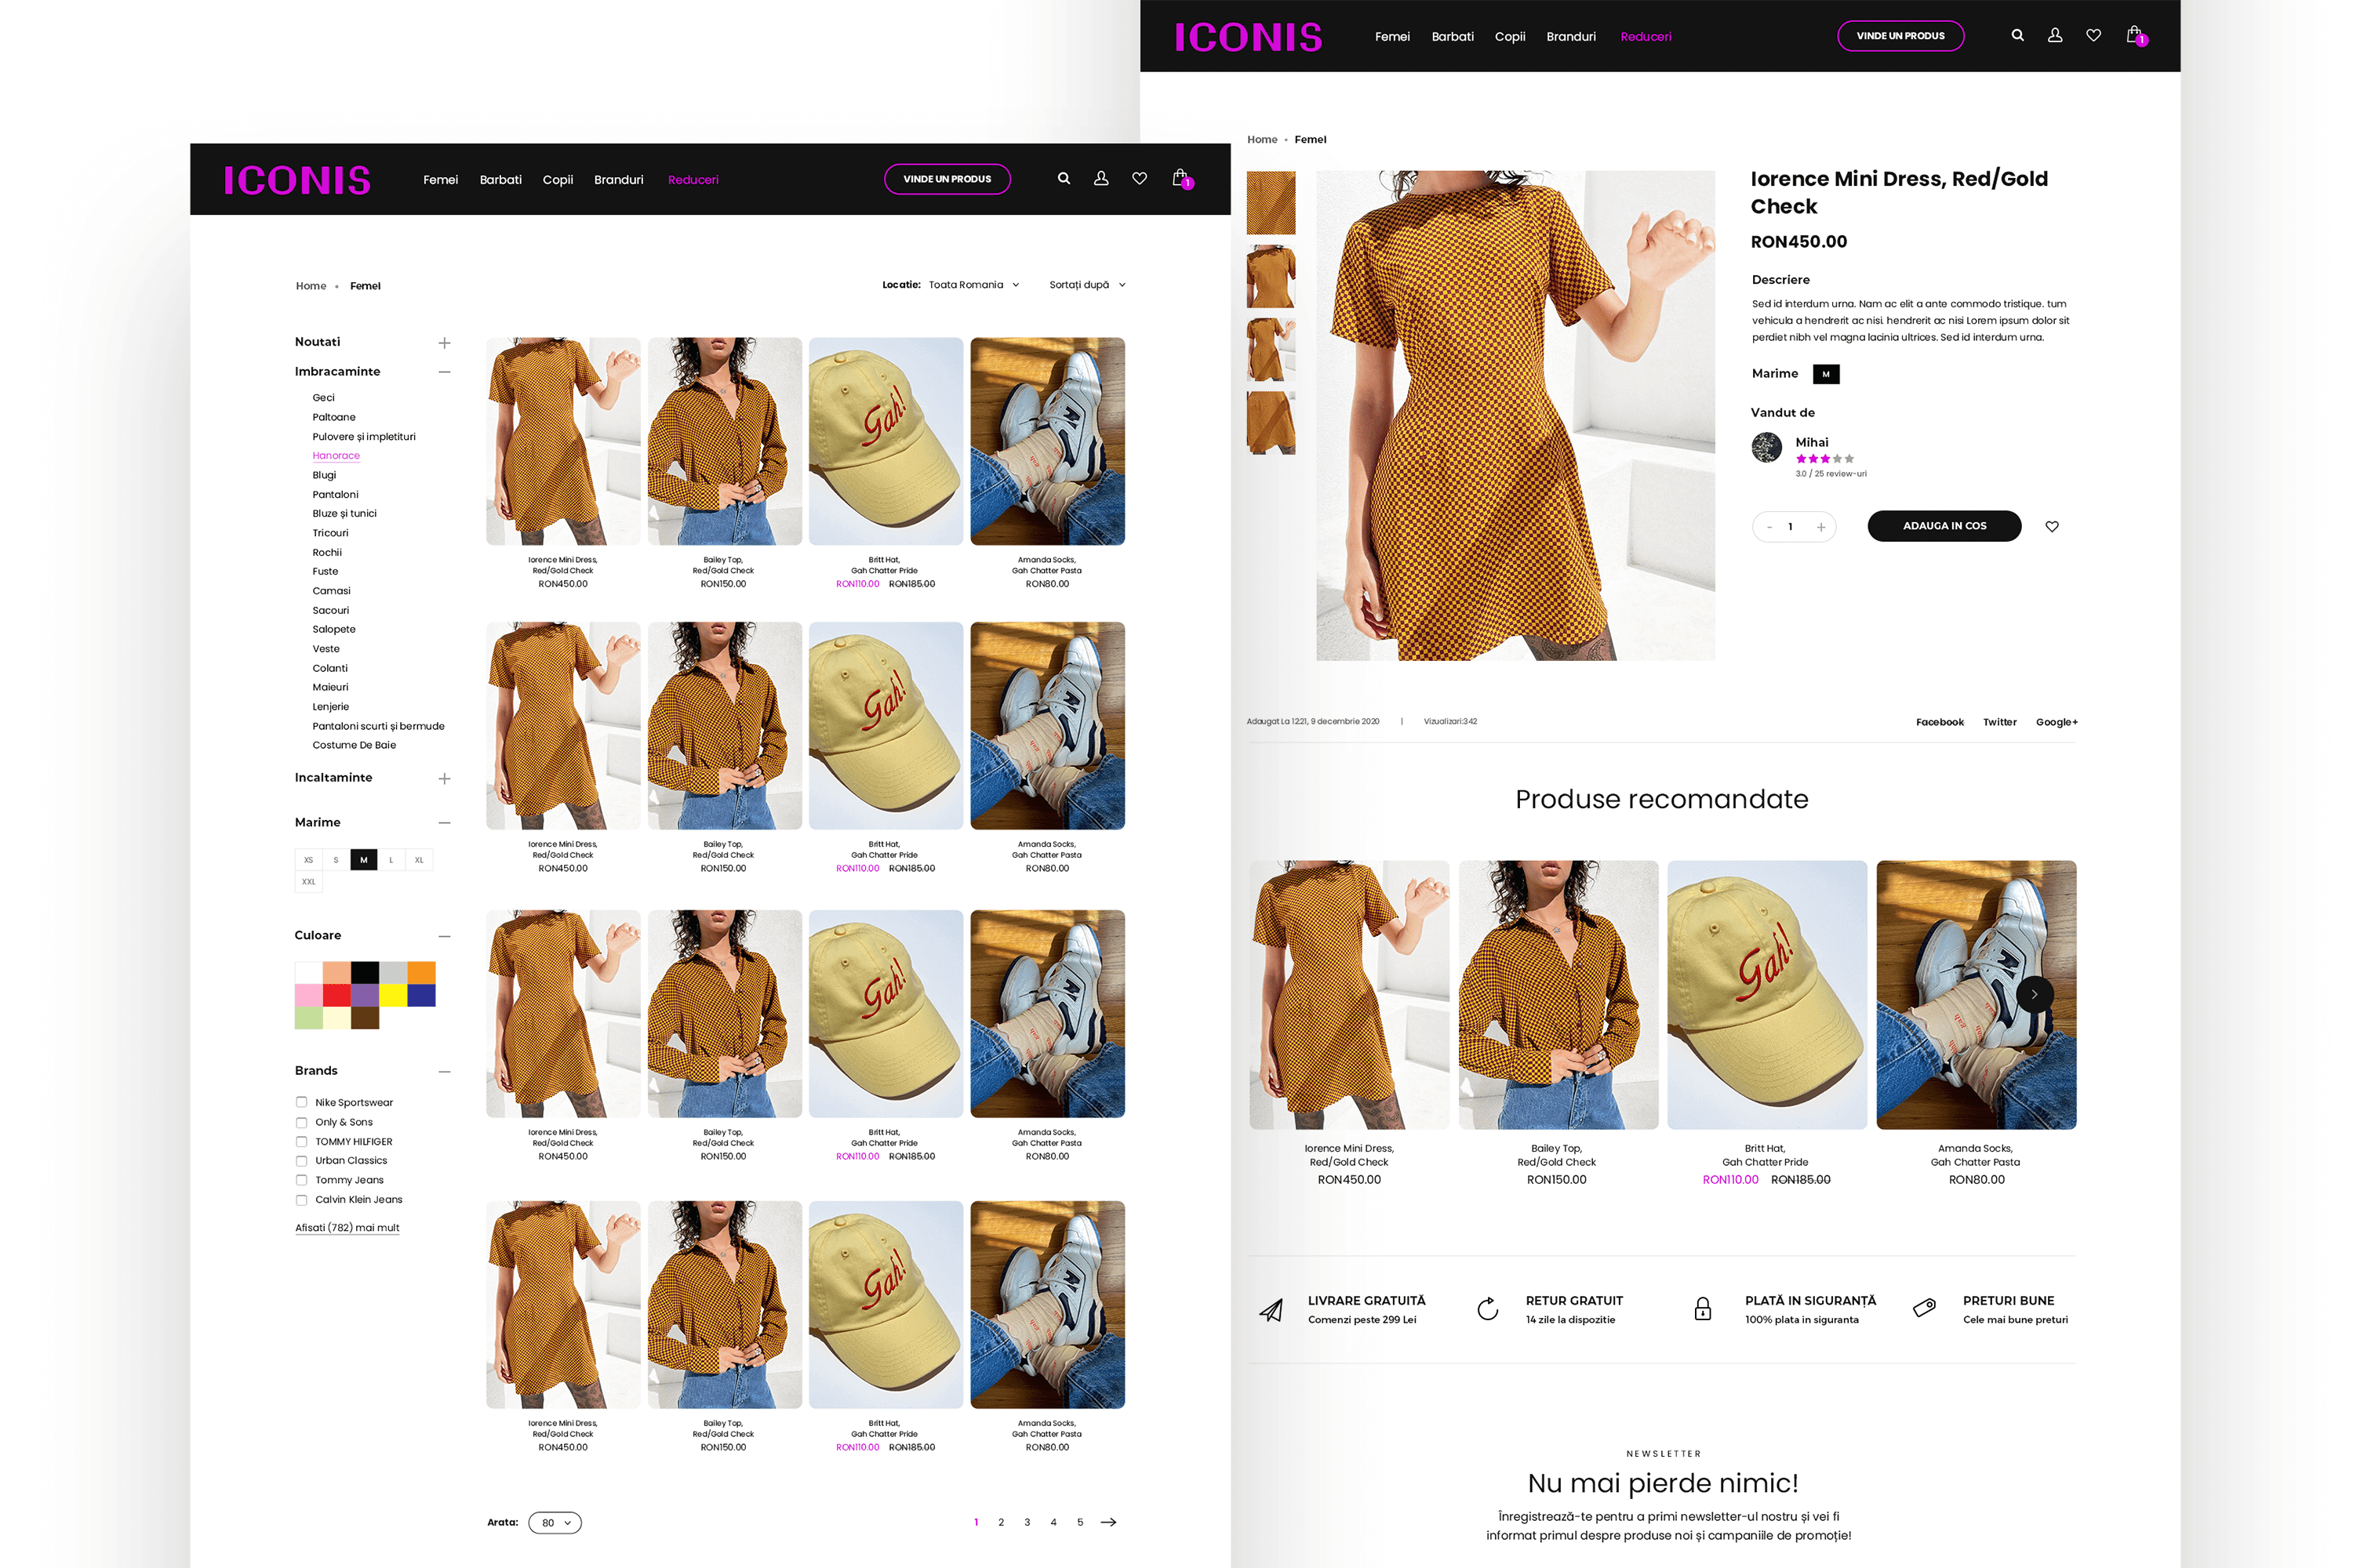Screen dimensions: 2353x1568
Task: Open the user account icon in the left header
Action: coord(1100,179)
